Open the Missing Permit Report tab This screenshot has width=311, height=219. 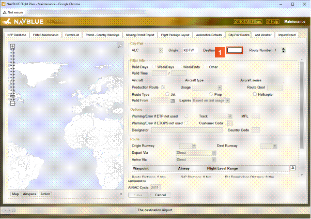(x=140, y=35)
